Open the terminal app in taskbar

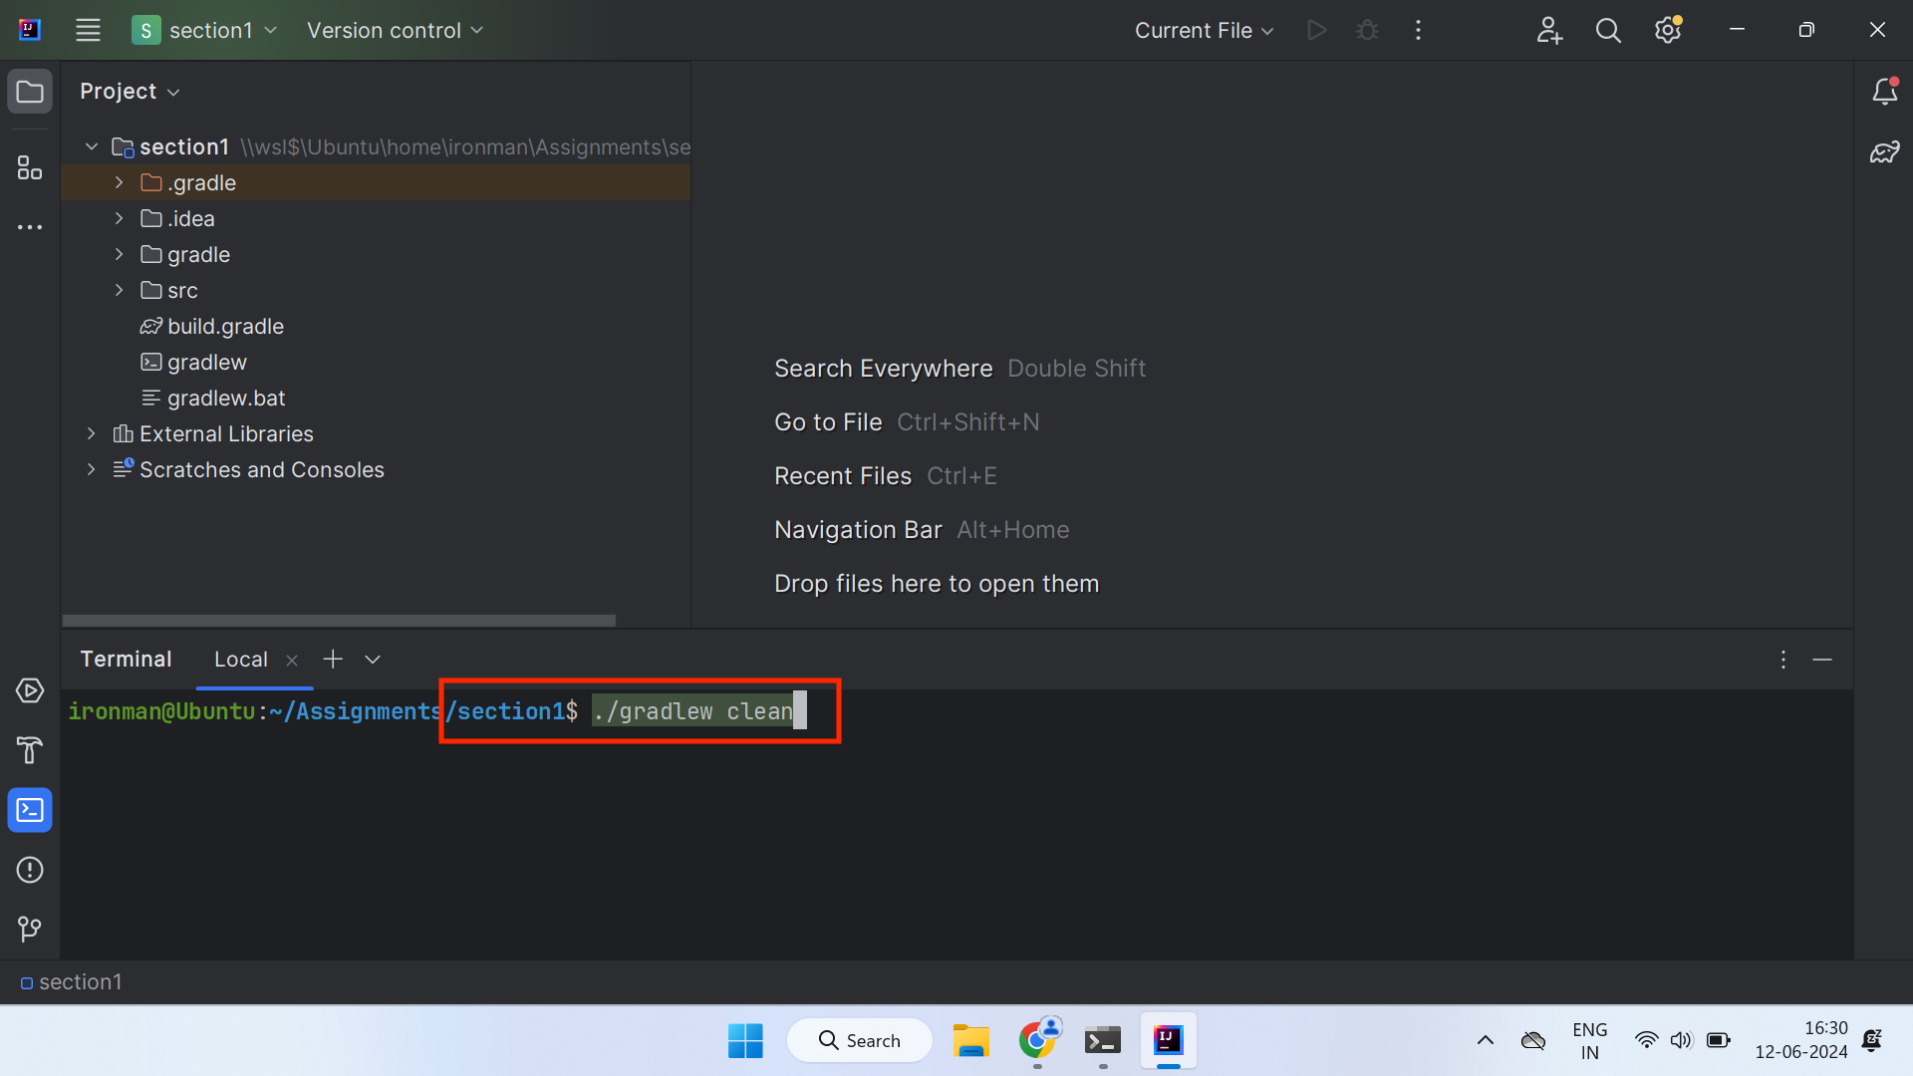[1103, 1040]
